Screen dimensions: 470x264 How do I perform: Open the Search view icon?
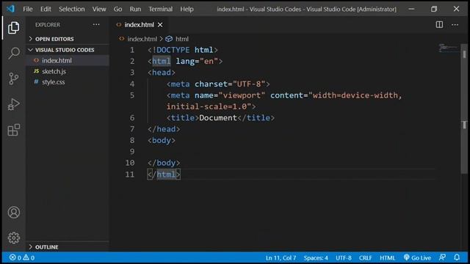14,53
